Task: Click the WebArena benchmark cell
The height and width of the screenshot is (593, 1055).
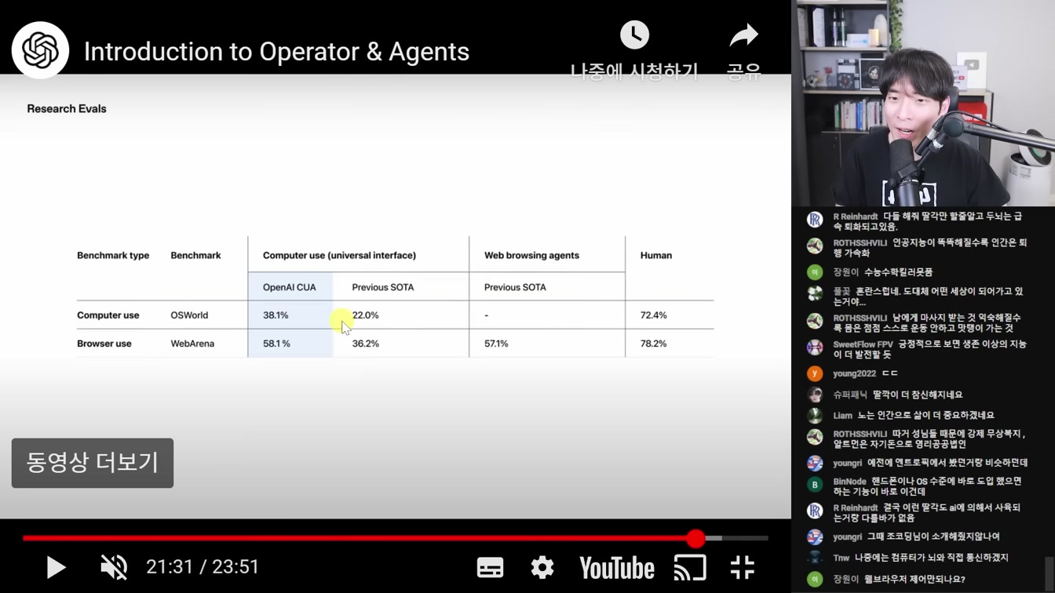Action: [x=192, y=344]
